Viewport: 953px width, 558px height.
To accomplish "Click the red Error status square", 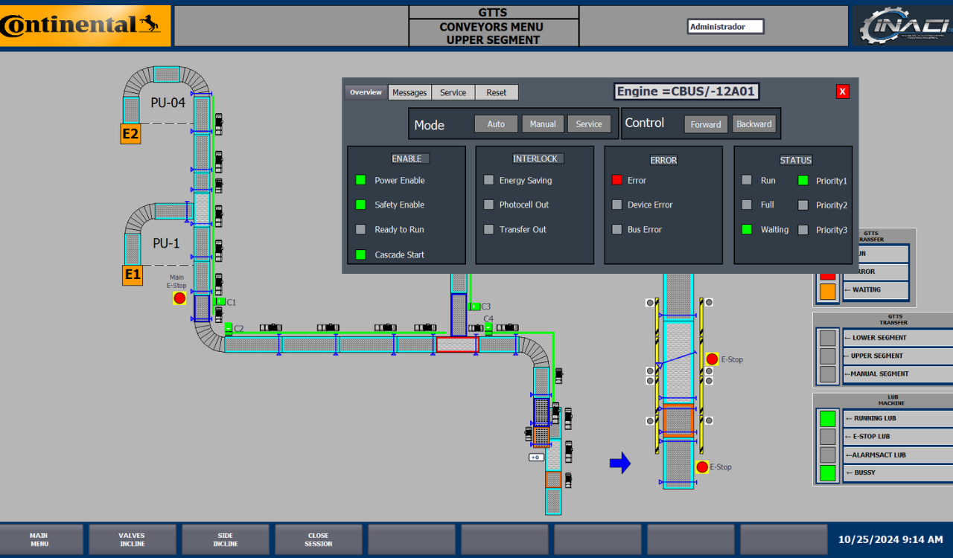I will [616, 180].
